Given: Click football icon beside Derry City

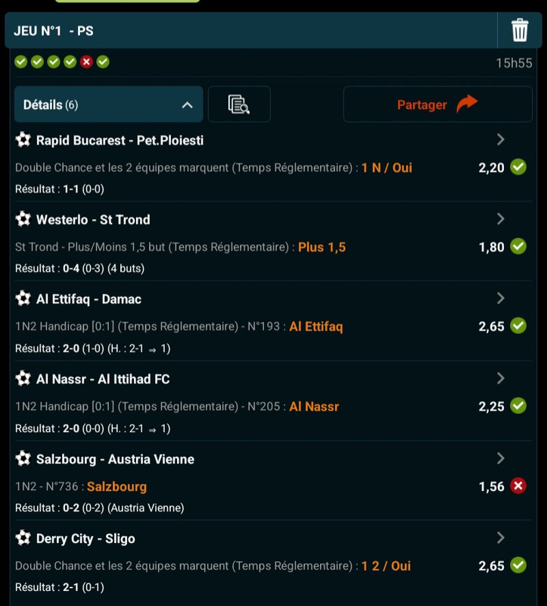Looking at the screenshot, I should 23,538.
